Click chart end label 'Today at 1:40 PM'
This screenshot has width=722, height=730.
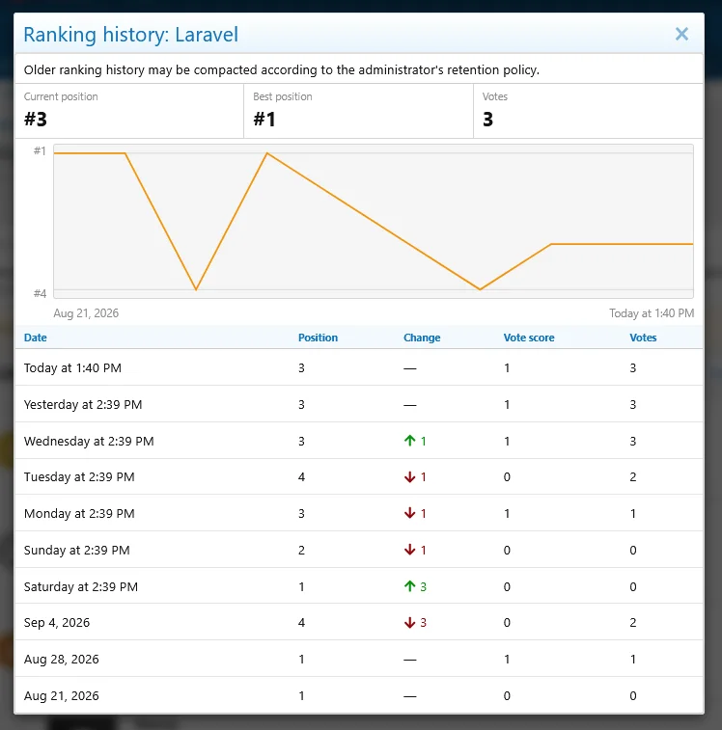tap(652, 312)
